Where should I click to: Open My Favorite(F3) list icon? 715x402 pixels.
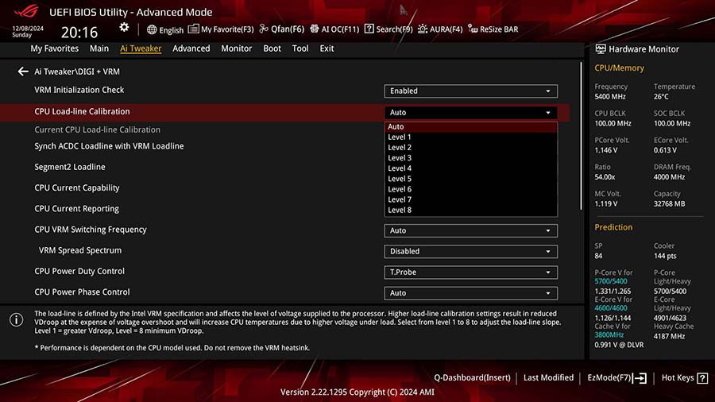(x=193, y=29)
